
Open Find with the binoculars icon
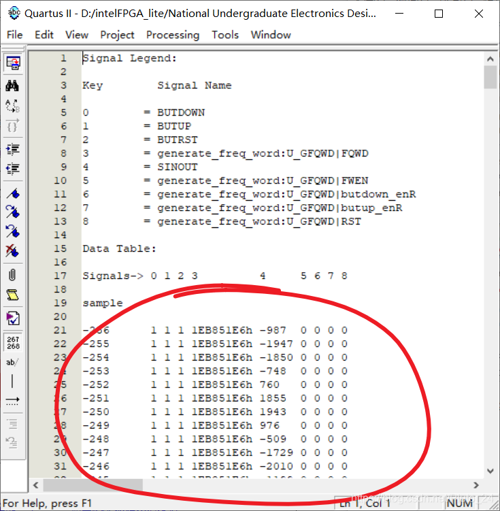click(x=12, y=86)
